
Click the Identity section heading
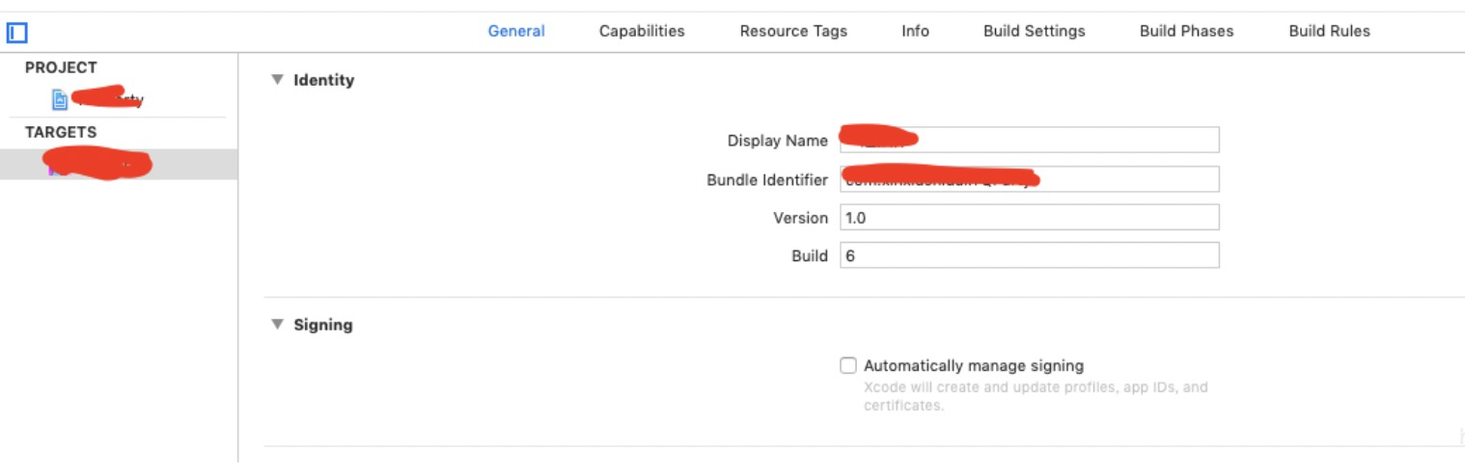coord(324,80)
